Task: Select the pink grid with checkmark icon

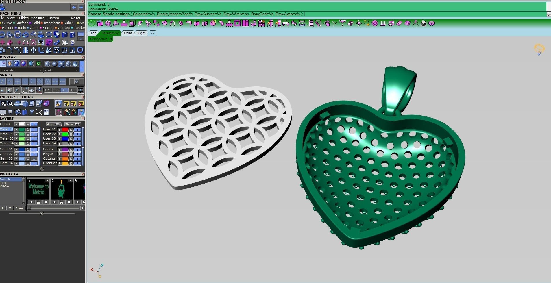Action: coord(237,23)
